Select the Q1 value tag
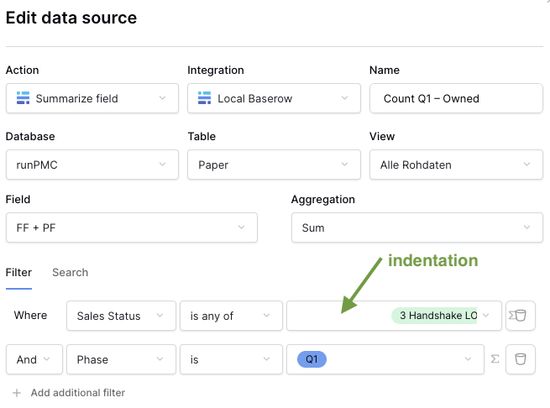The image size is (550, 408). point(312,359)
